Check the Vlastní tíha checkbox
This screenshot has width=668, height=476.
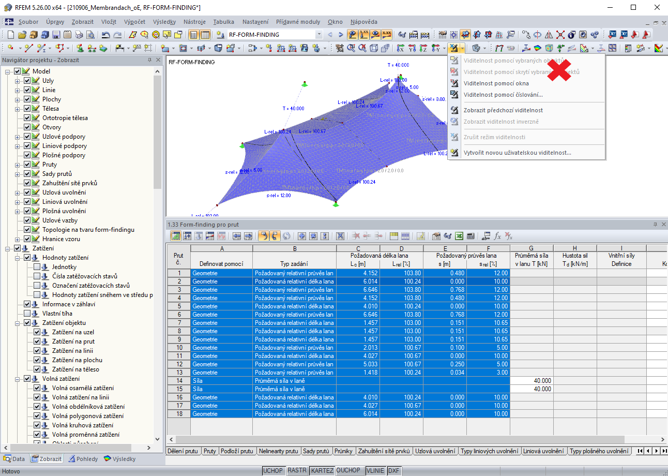tap(27, 314)
